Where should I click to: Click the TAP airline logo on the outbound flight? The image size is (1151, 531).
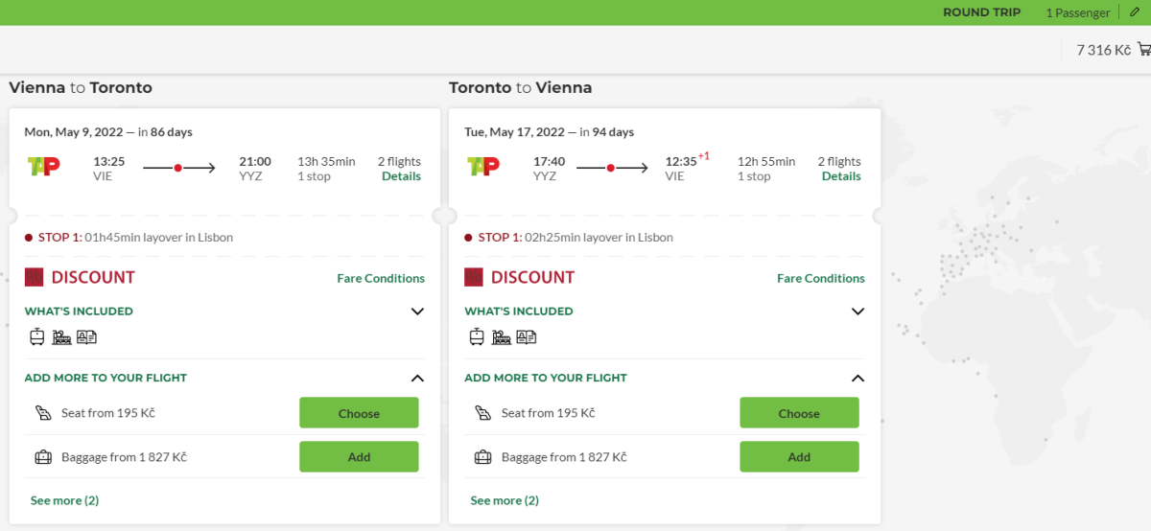pos(44,167)
